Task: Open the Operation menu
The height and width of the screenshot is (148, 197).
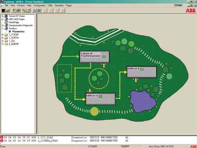Action: [59, 6]
